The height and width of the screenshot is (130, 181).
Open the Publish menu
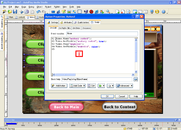tap(57, 6)
